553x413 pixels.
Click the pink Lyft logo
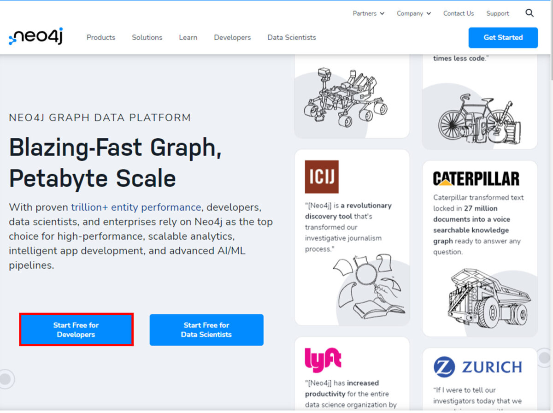pos(323,360)
